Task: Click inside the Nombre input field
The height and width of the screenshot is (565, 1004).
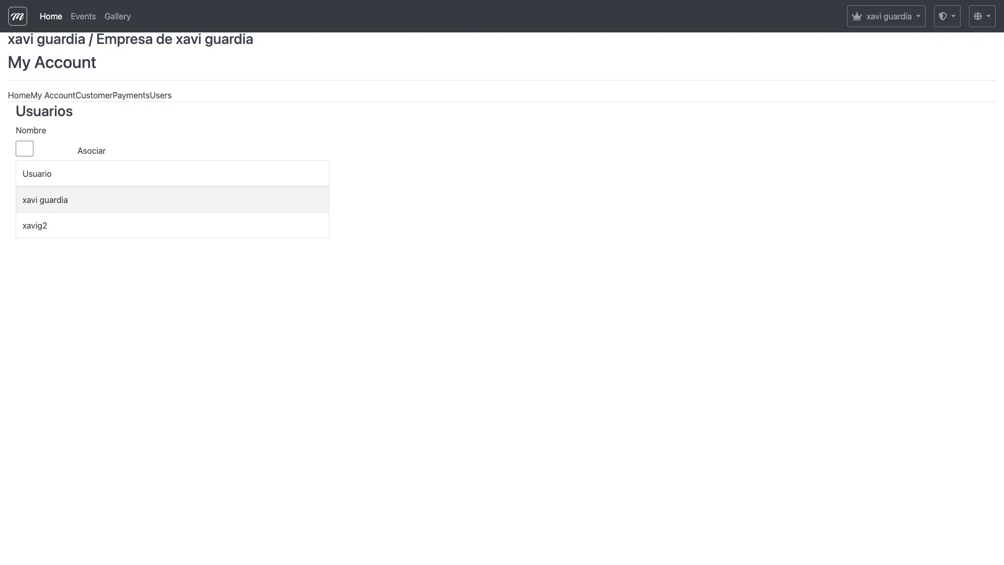Action: [x=25, y=149]
